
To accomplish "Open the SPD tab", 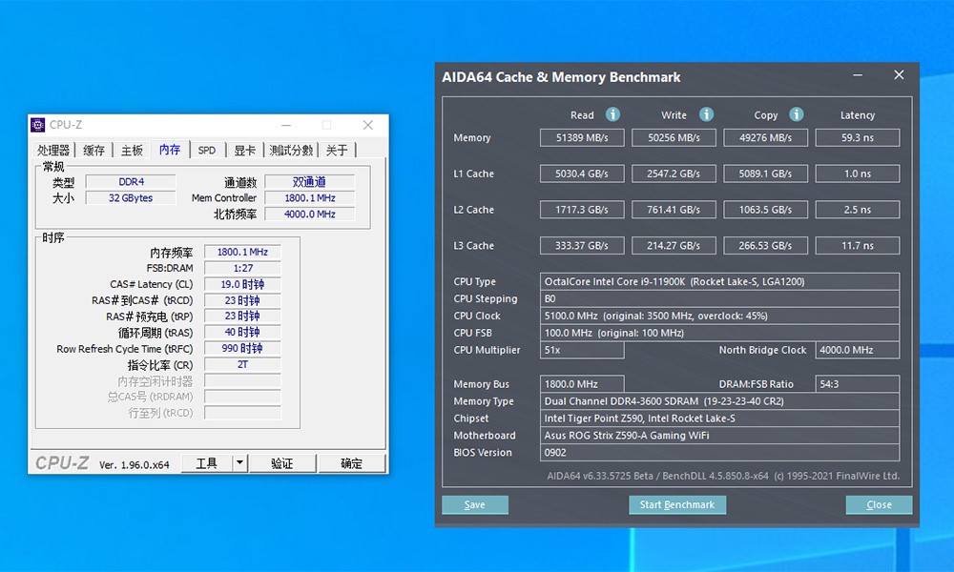I will [207, 150].
